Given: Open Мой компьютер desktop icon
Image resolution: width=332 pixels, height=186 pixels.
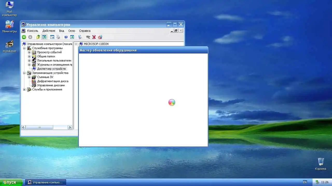Looking at the screenshot, I should pos(10,9).
